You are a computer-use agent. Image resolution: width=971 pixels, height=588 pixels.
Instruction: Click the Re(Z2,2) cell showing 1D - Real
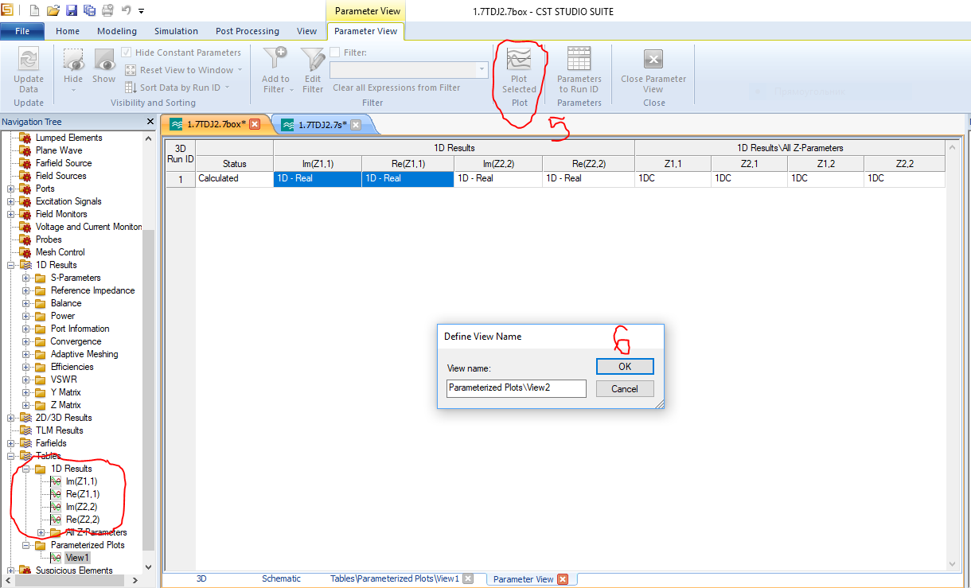[588, 178]
